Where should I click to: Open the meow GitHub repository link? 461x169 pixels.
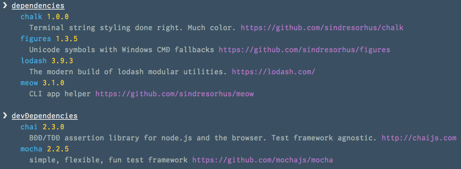coord(174,94)
